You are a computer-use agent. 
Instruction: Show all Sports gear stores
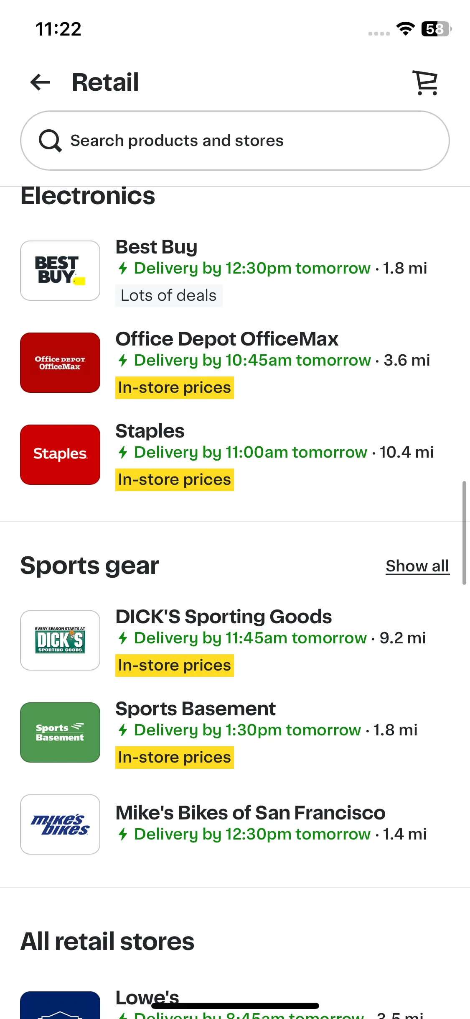417,566
